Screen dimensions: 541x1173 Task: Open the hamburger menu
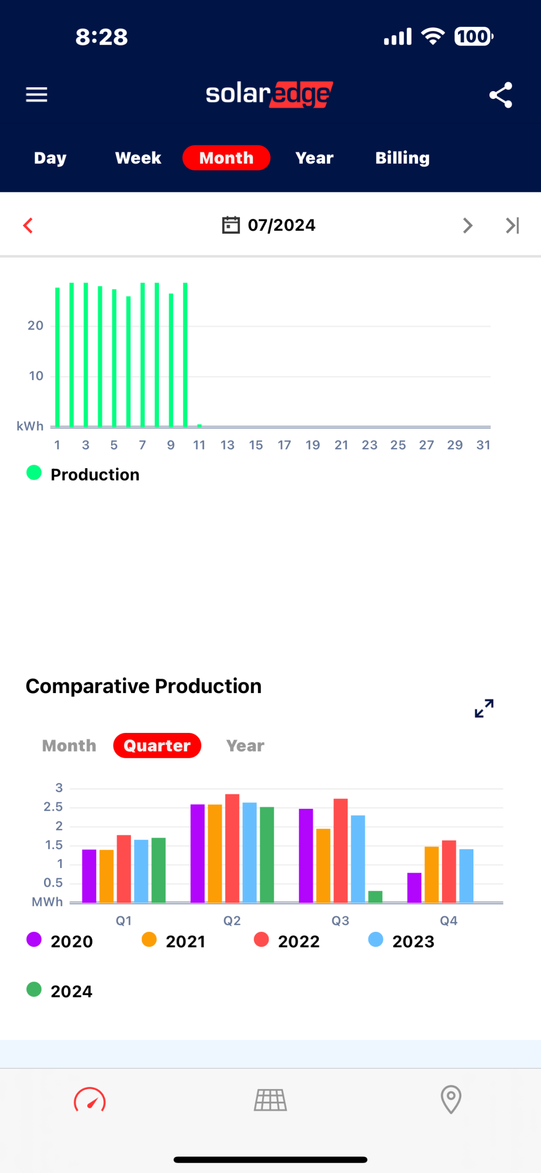coord(37,95)
